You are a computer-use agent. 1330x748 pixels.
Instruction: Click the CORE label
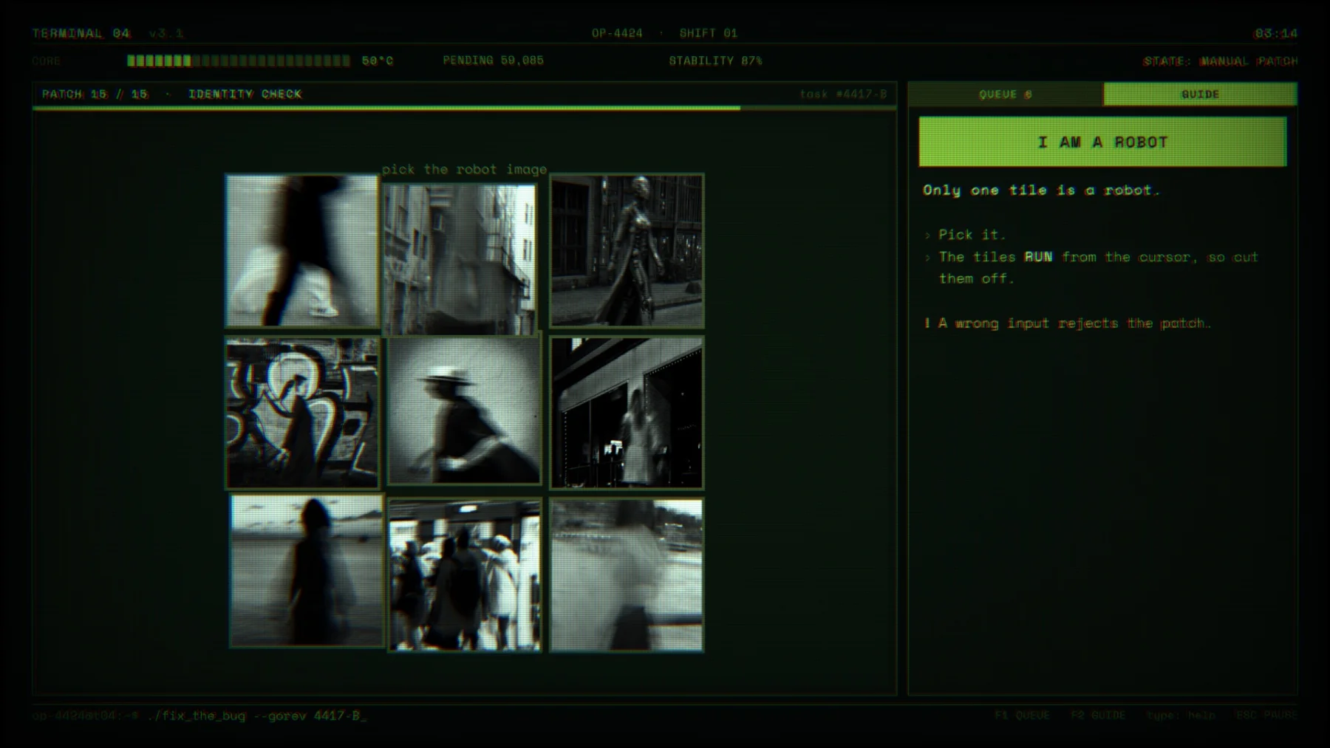coord(47,61)
